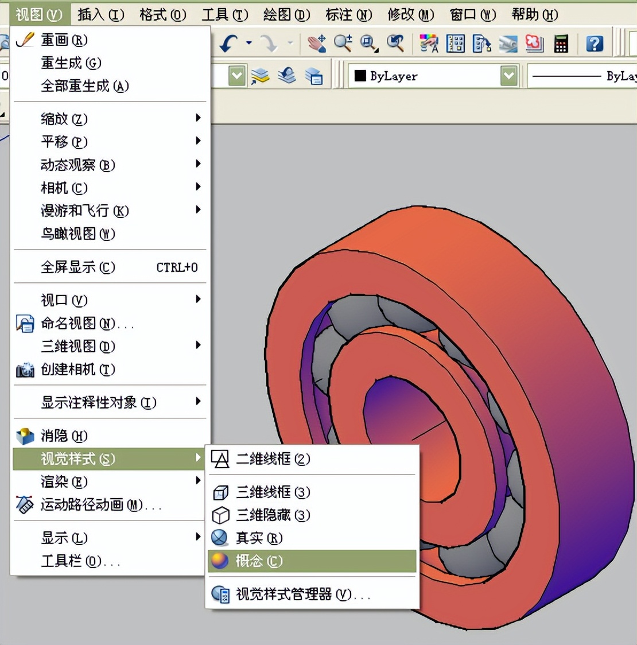Open the Layer States Manager icon

314,76
